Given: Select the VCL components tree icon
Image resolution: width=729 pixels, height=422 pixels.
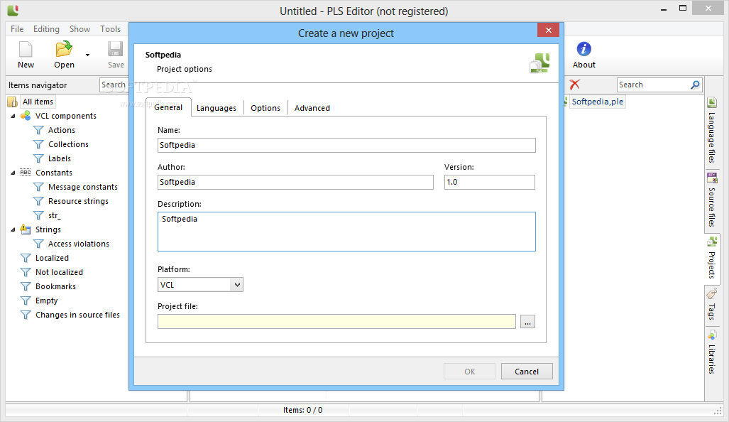Looking at the screenshot, I should (x=26, y=115).
